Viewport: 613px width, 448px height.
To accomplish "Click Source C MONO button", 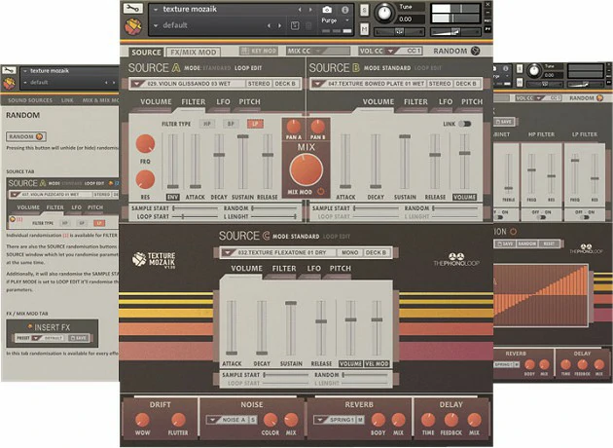I will click(350, 253).
